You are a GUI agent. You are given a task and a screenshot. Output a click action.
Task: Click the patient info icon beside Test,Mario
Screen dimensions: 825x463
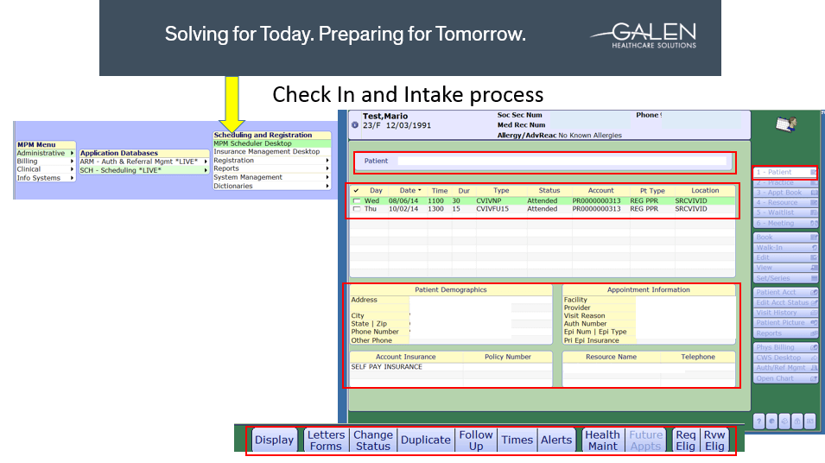(x=355, y=125)
